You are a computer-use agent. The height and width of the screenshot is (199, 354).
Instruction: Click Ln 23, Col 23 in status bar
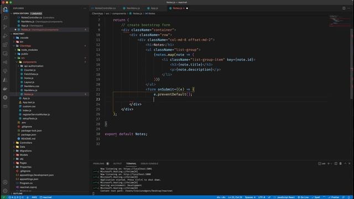[235, 197]
